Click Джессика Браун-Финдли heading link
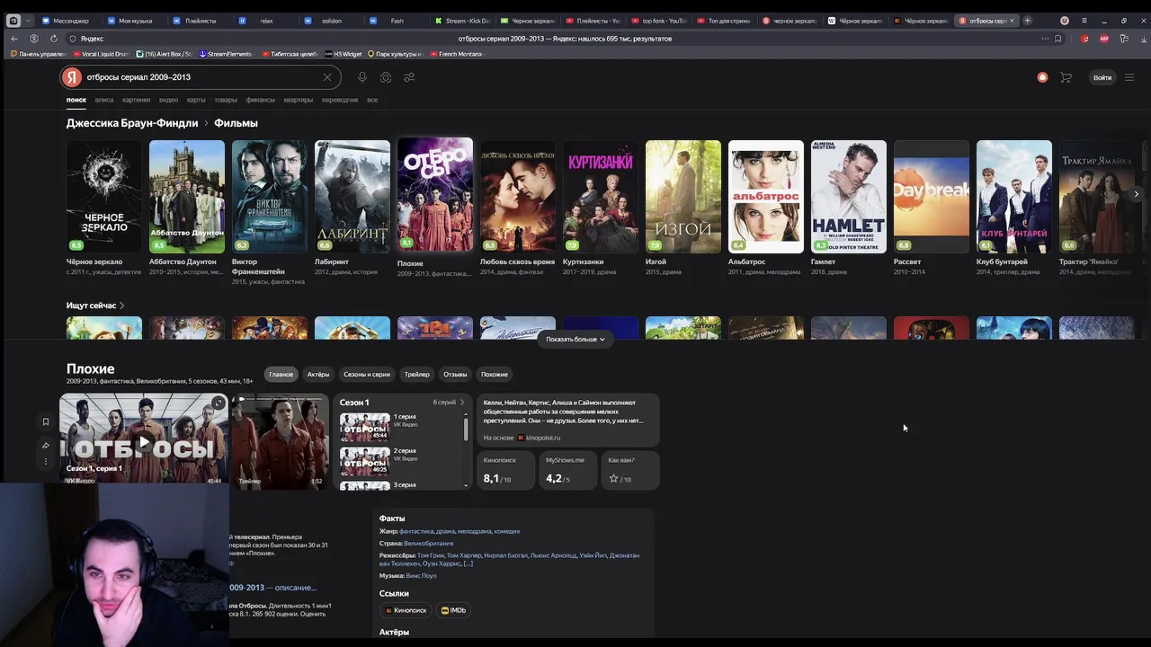Viewport: 1151px width, 647px height. (x=132, y=123)
